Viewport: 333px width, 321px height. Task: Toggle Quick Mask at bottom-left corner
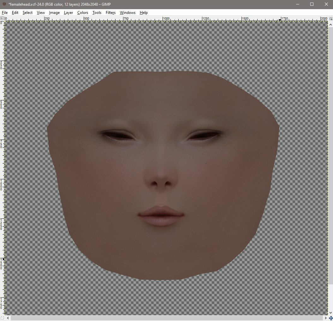tap(2, 318)
